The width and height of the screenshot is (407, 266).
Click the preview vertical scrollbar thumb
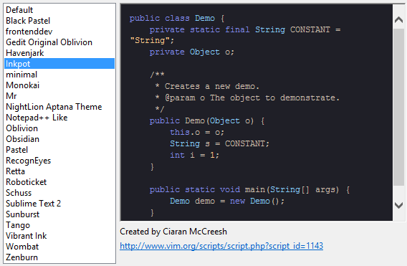[398, 108]
